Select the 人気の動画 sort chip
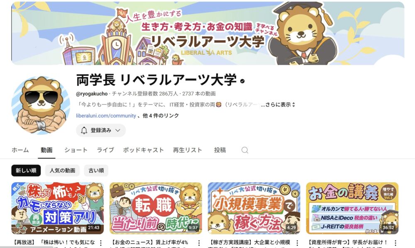The height and width of the screenshot is (248, 415). tap(63, 170)
